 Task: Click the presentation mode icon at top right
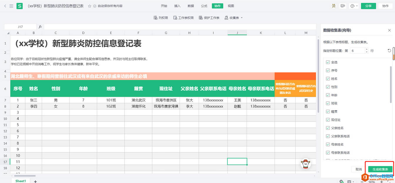coord(342,6)
